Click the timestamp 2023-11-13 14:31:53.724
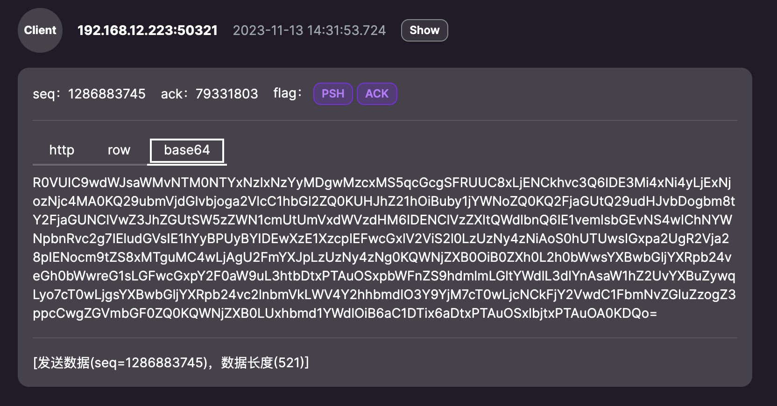This screenshot has width=777, height=406. point(309,30)
